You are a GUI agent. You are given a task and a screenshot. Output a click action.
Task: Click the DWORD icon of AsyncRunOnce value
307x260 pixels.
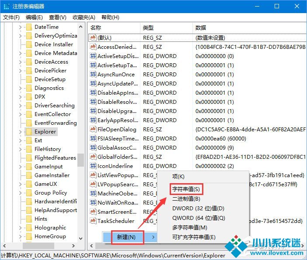(x=93, y=75)
